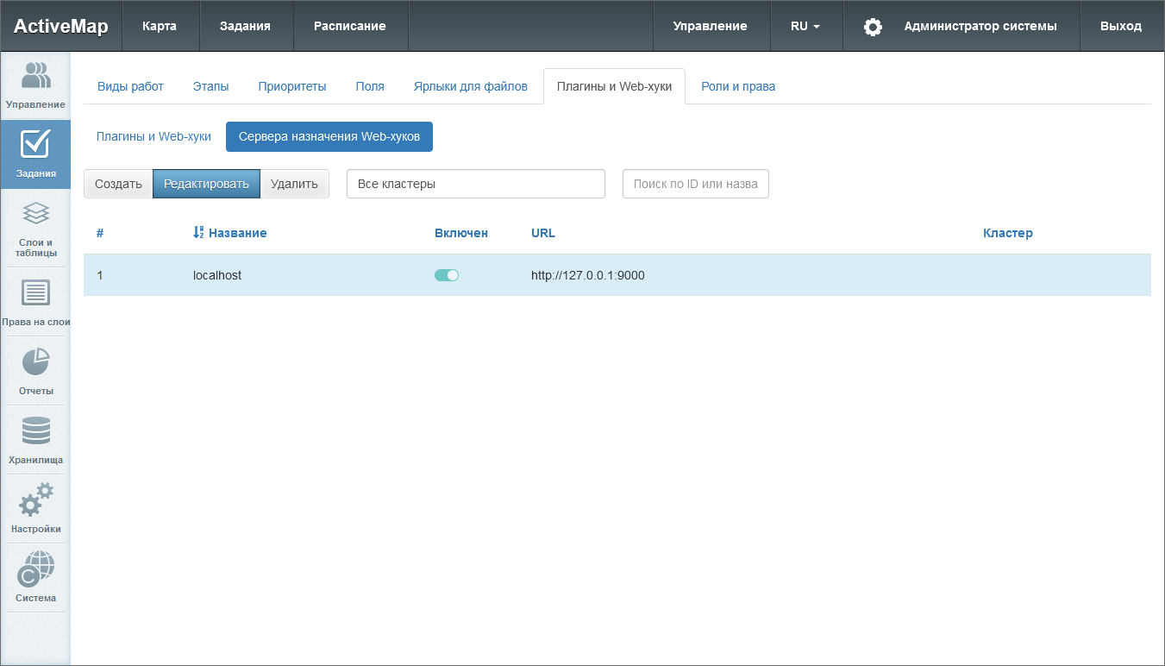
Task: Click the Создать button
Action: pyautogui.click(x=118, y=184)
